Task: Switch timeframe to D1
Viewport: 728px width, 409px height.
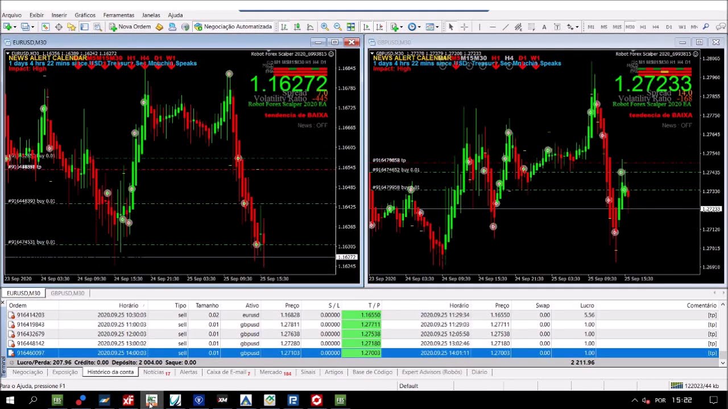Action: (x=669, y=27)
